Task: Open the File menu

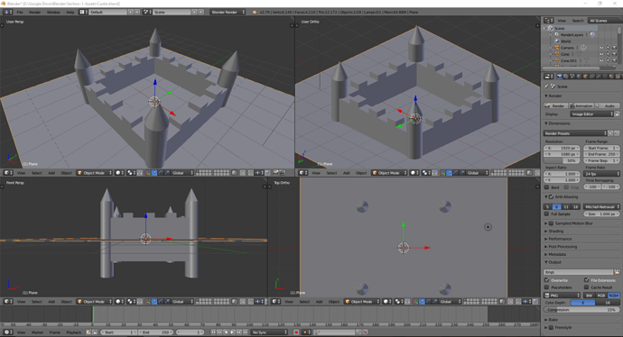Action: tap(20, 12)
